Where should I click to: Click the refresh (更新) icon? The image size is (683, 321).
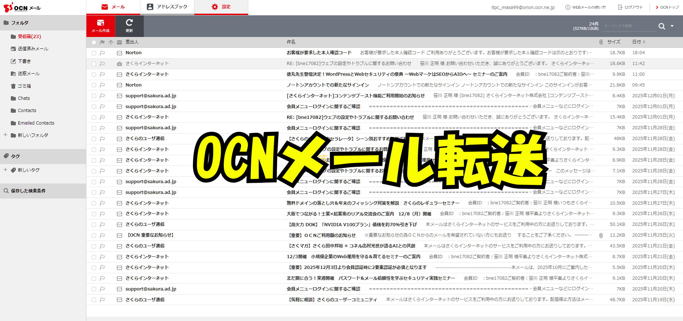129,26
